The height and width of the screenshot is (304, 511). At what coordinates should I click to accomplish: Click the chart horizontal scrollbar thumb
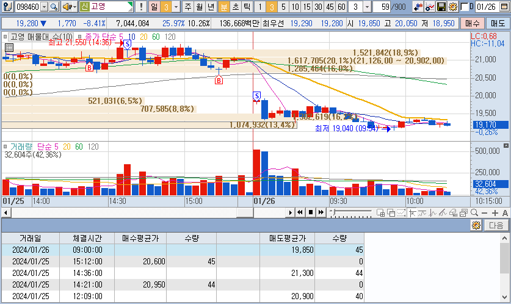coord(245,213)
